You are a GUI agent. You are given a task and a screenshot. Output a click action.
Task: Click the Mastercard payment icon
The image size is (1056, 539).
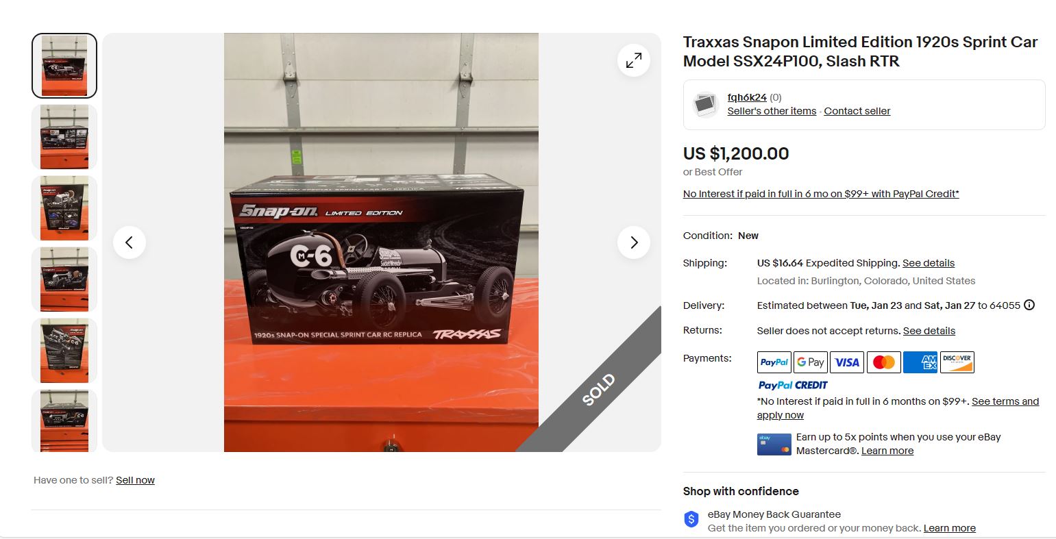(x=884, y=362)
